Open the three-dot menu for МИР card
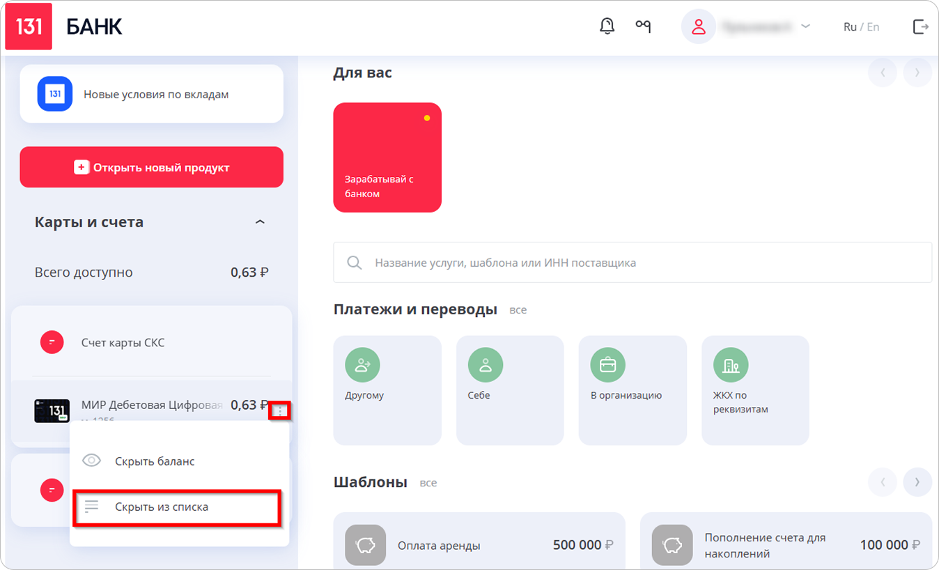The height and width of the screenshot is (570, 939). coord(279,411)
